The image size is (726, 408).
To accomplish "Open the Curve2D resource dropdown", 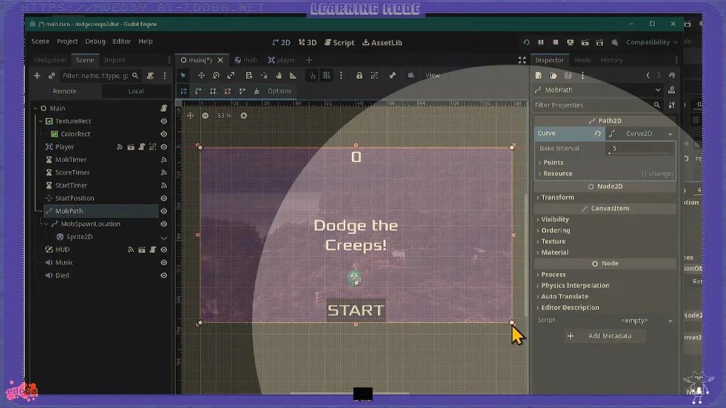I will (x=641, y=133).
